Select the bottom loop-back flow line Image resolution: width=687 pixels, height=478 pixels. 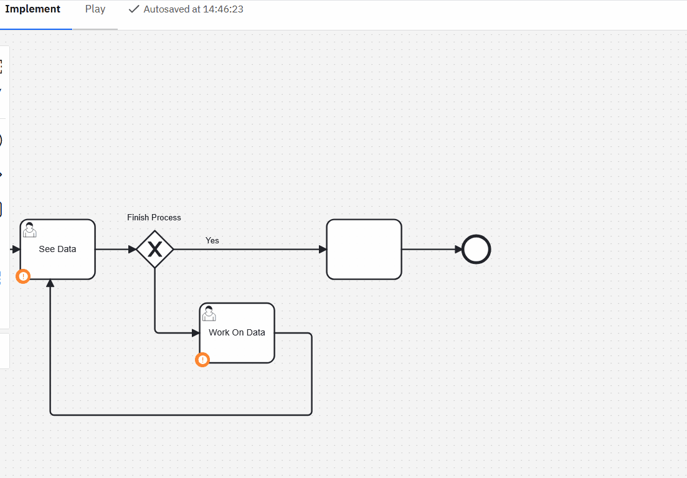coord(181,415)
